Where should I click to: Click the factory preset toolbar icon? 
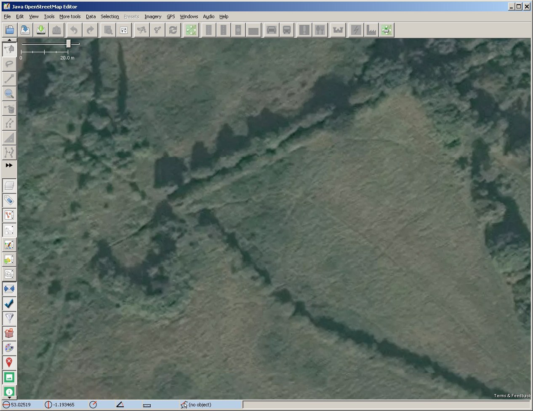(x=371, y=30)
